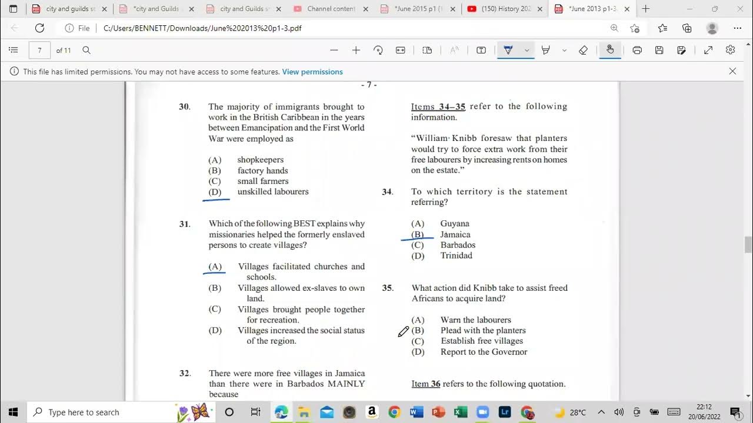
Task: Switch to the first 'city and guilds' tab
Action: pos(69,9)
